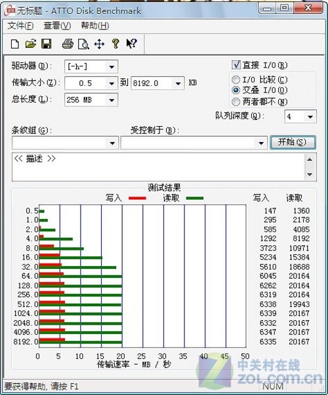Click the red 写入 legend swatch
The height and width of the screenshot is (395, 328).
coord(137,198)
